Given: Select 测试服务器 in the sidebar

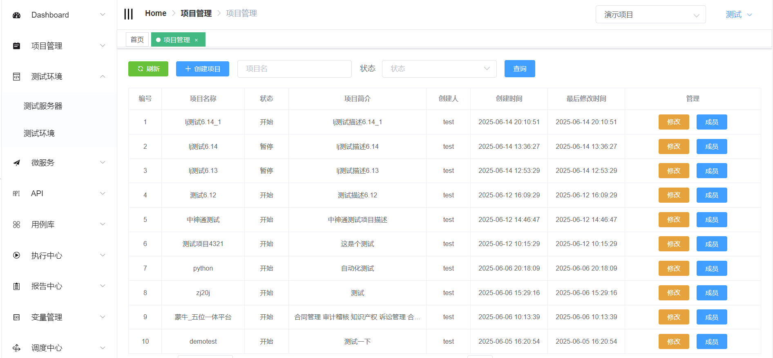Looking at the screenshot, I should click(x=43, y=106).
